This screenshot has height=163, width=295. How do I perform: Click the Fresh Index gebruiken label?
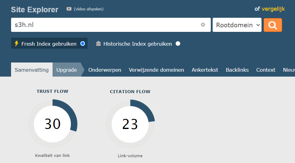[49, 44]
